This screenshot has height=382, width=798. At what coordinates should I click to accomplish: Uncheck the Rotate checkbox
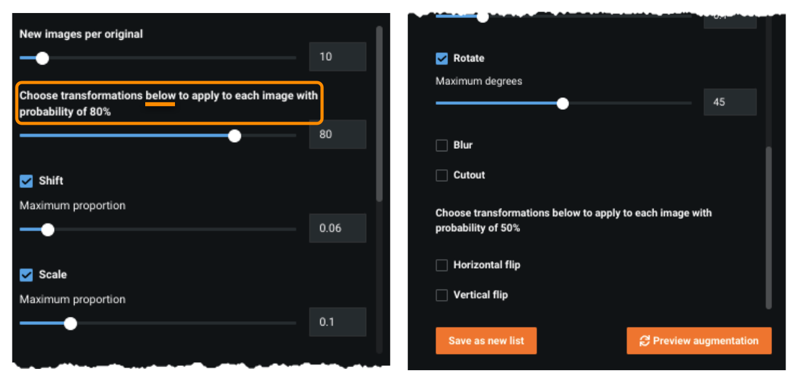pos(442,58)
